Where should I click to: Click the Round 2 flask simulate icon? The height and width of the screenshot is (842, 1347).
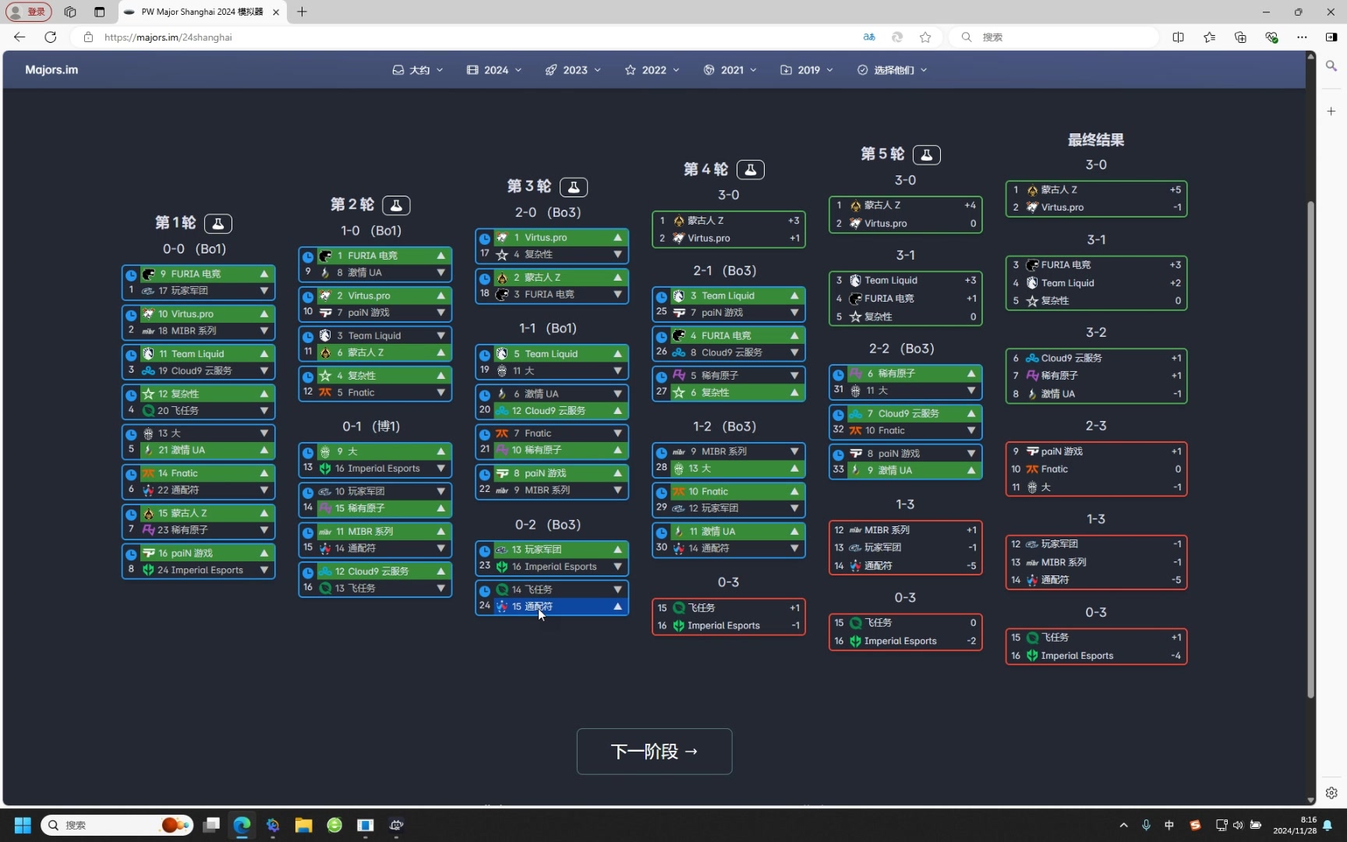(396, 205)
